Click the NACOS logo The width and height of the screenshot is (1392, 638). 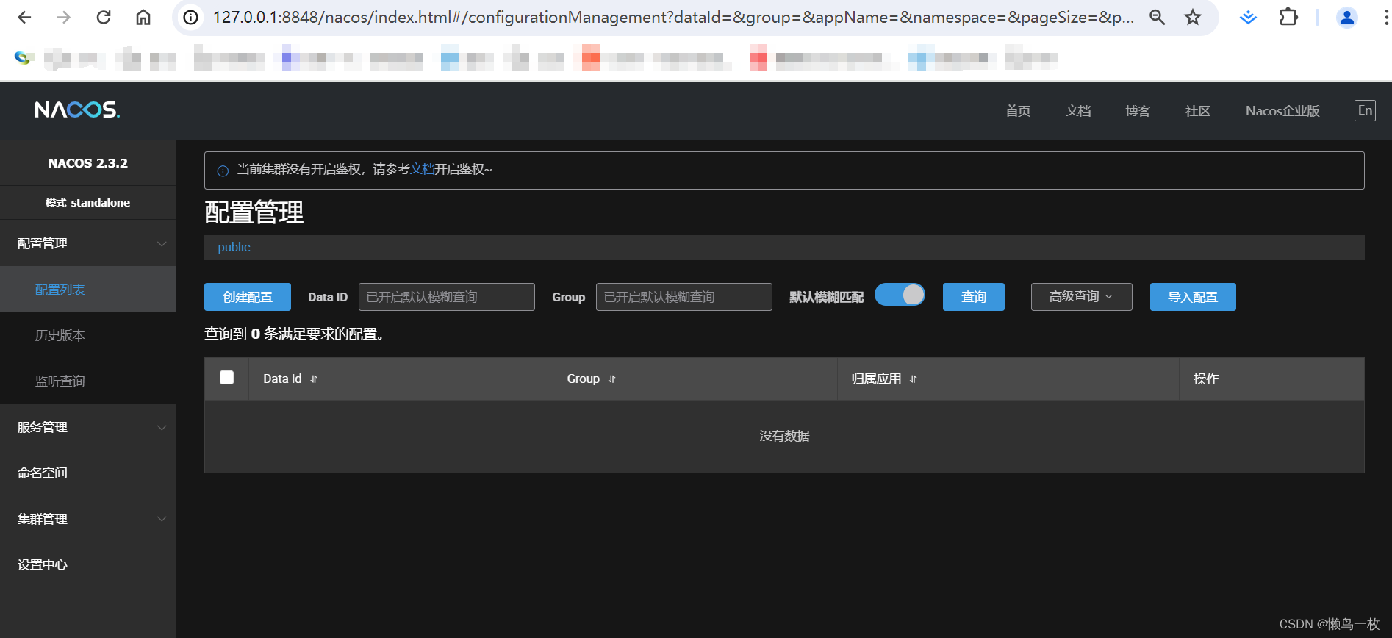77,110
